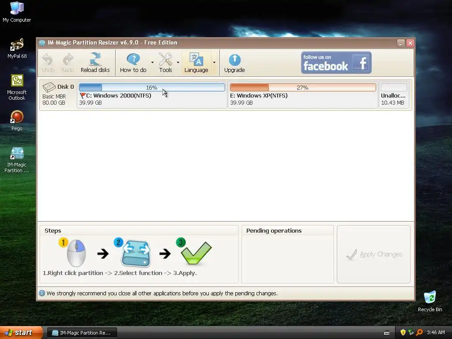Expand the Language dropdown arrow
Viewport: 452px width, 339px height.
point(214,63)
